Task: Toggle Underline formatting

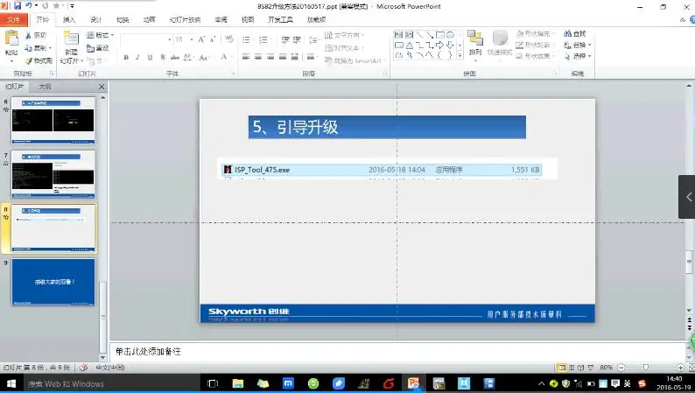Action: (x=150, y=57)
